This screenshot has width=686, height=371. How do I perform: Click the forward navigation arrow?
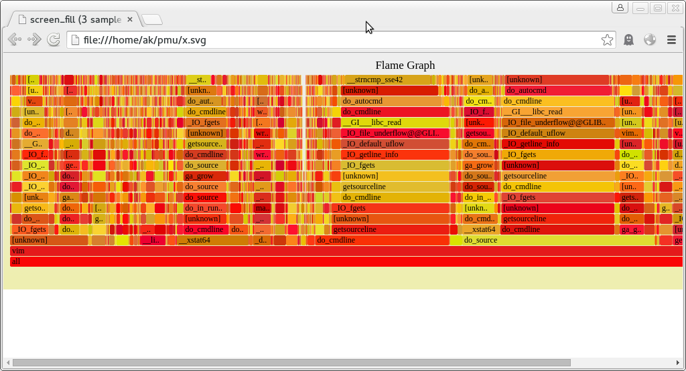[34, 40]
